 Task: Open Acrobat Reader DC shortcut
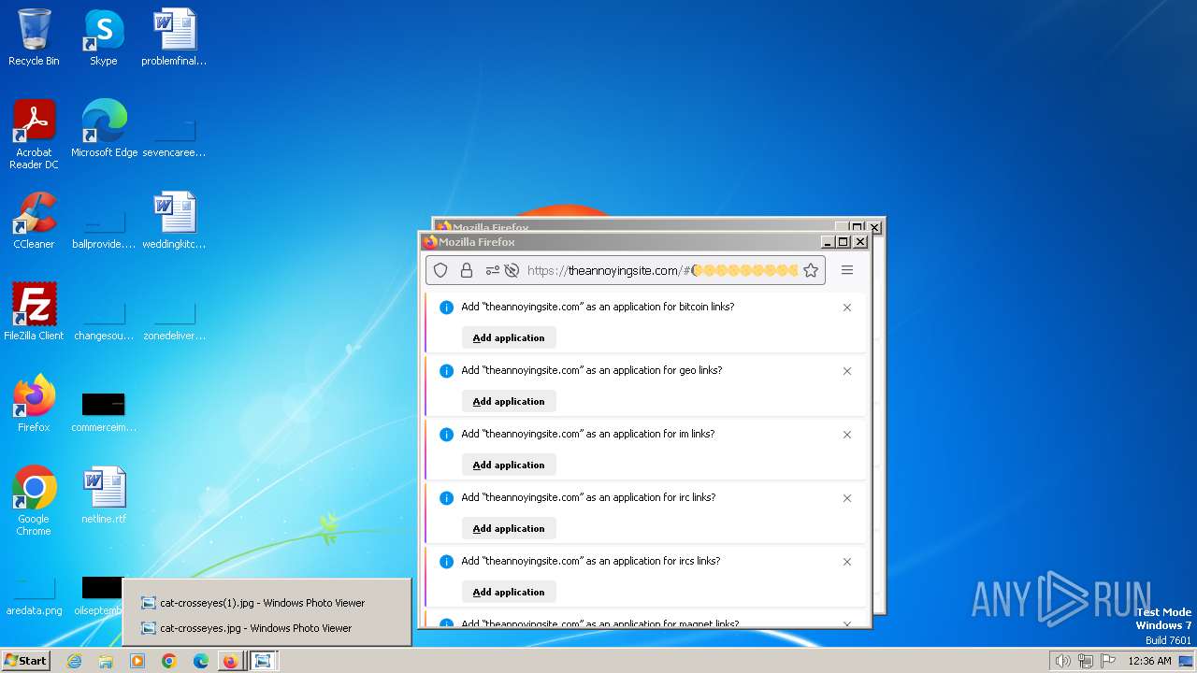click(x=34, y=134)
